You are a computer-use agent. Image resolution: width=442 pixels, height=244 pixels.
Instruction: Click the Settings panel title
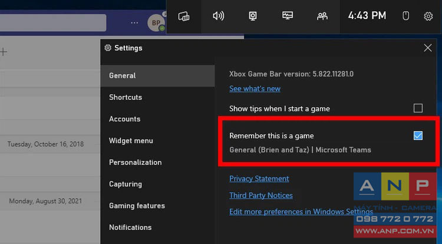tap(128, 48)
